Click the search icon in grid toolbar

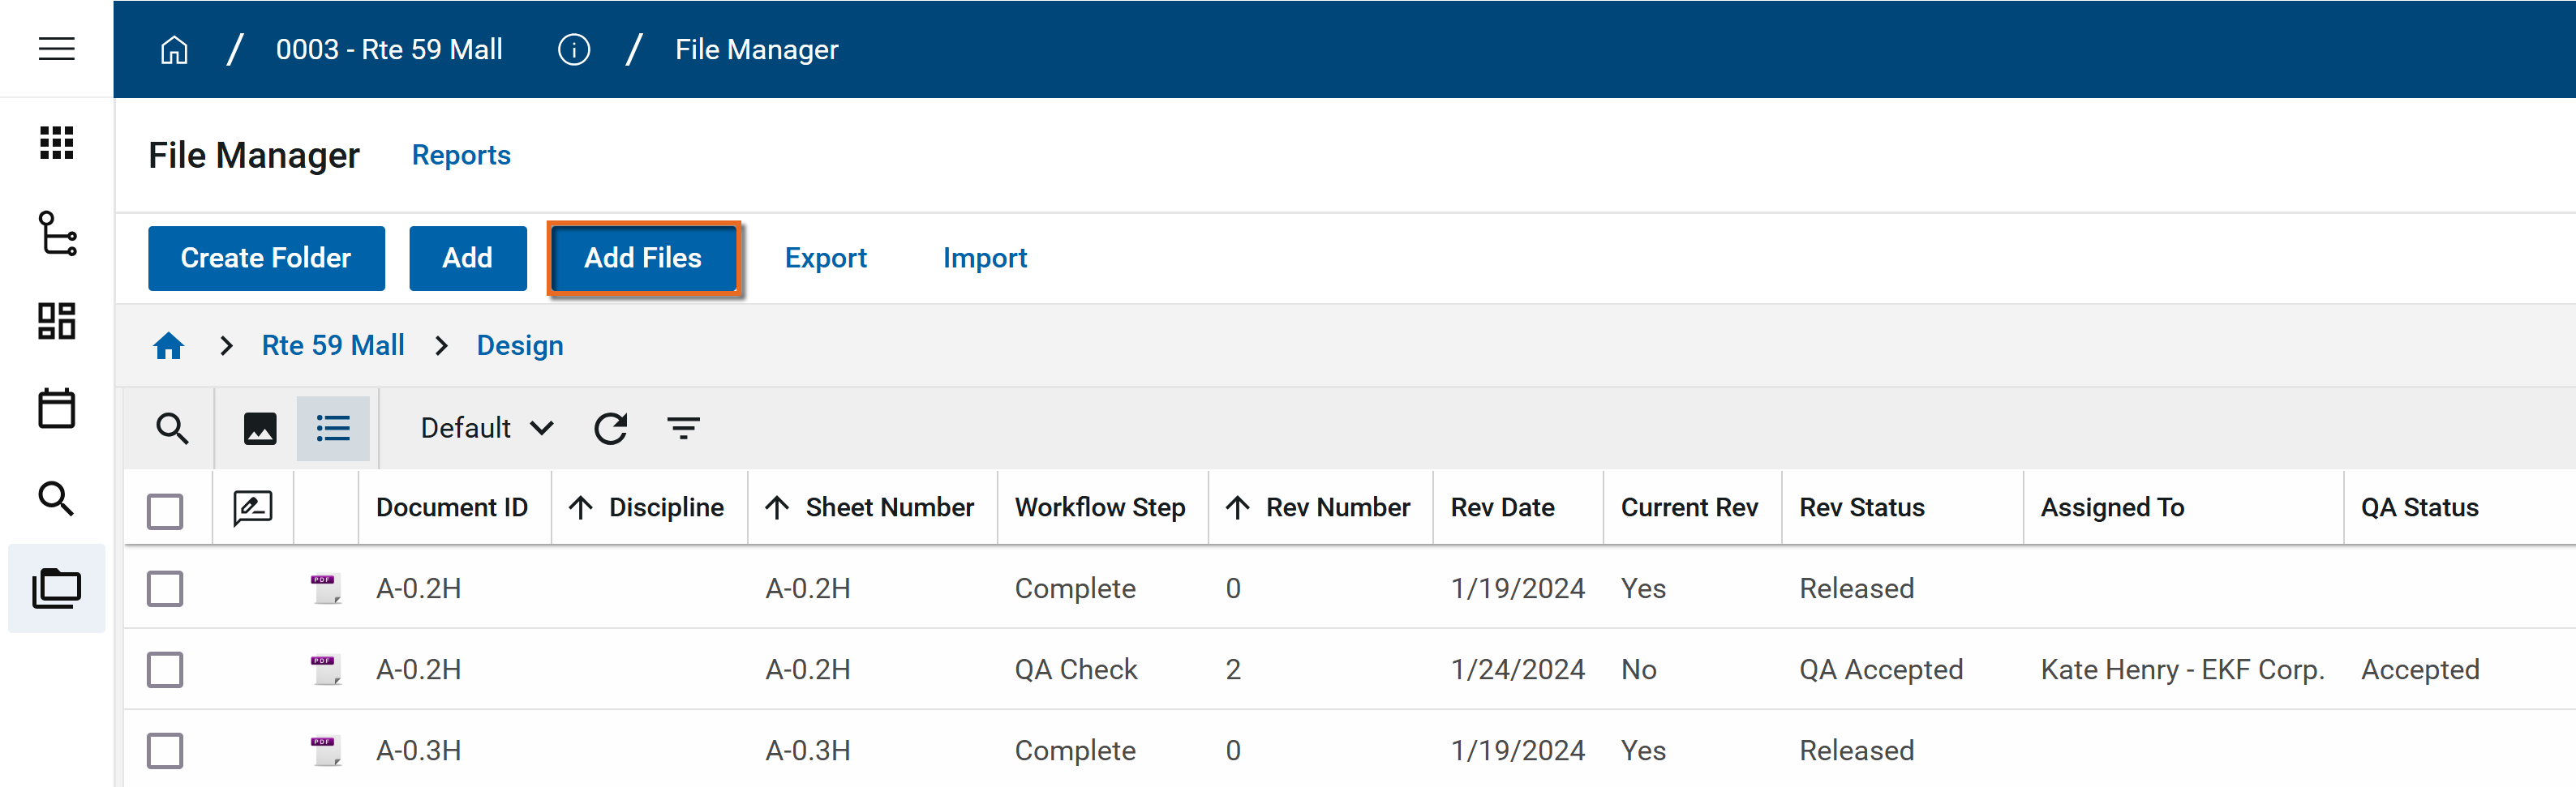(172, 429)
